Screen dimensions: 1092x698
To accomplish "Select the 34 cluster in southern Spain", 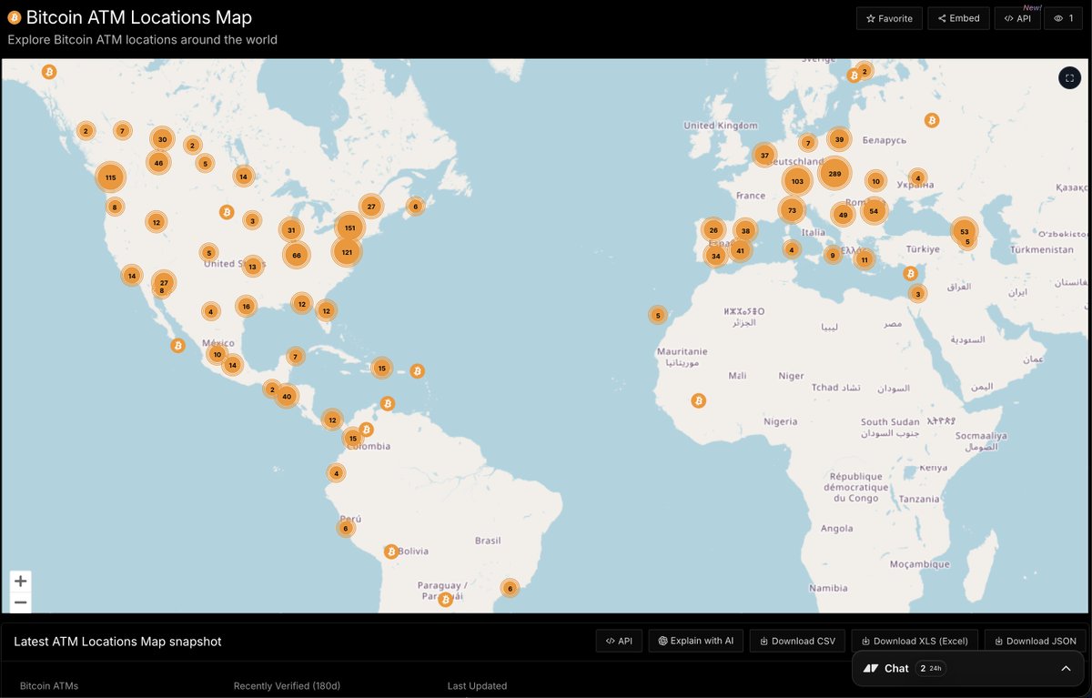I will [716, 256].
